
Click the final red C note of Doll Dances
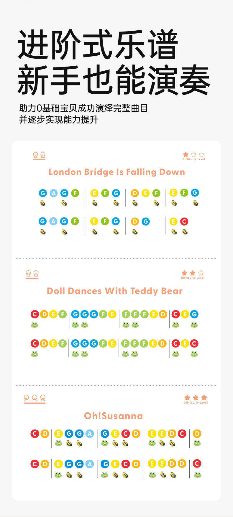pyautogui.click(x=194, y=343)
